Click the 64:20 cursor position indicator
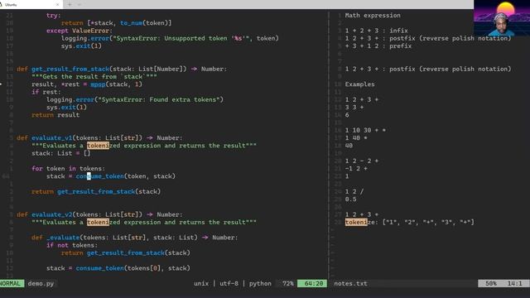The image size is (530, 298). [313, 283]
